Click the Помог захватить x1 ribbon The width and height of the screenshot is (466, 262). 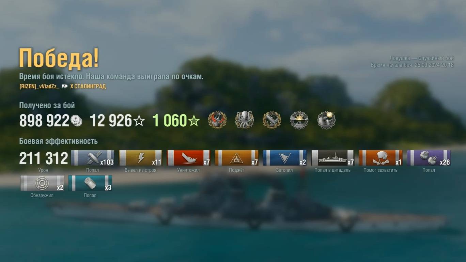(x=381, y=158)
